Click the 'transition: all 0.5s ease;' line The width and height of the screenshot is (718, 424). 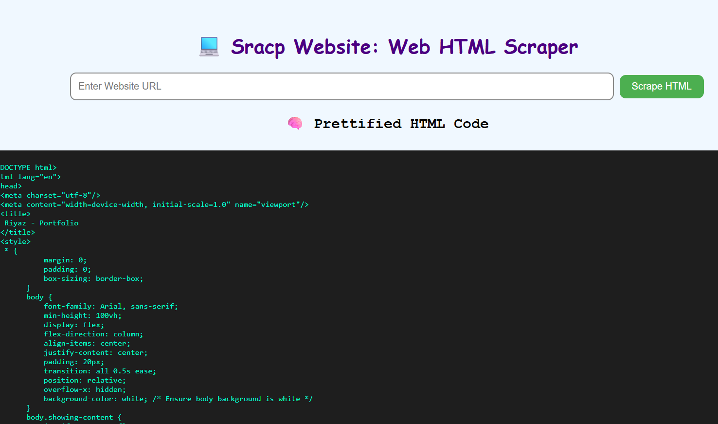click(100, 371)
